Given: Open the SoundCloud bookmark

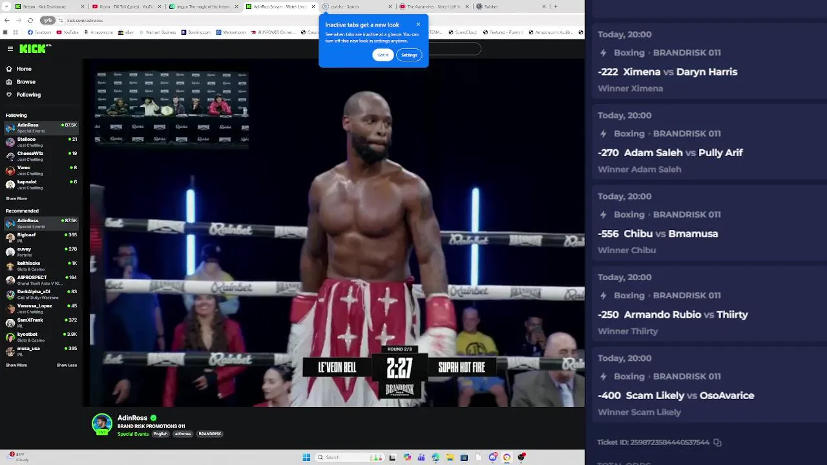Looking at the screenshot, I should [x=463, y=32].
